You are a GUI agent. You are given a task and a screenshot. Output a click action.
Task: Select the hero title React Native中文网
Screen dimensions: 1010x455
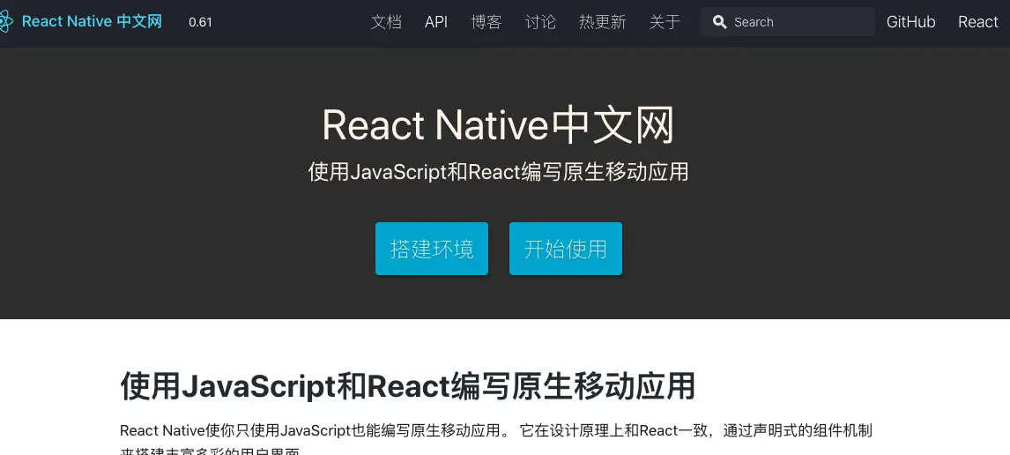pos(498,124)
